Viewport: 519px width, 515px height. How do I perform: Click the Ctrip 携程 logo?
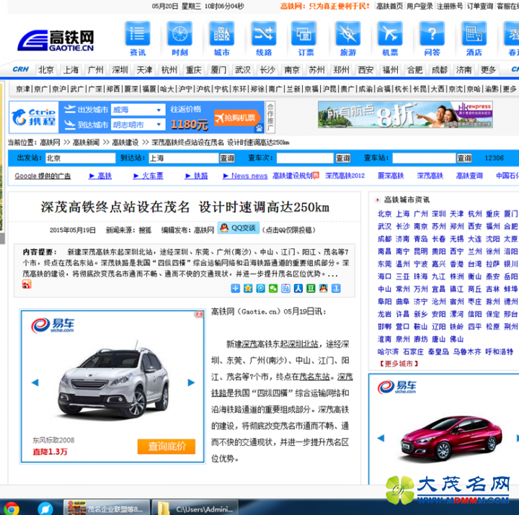coord(34,117)
